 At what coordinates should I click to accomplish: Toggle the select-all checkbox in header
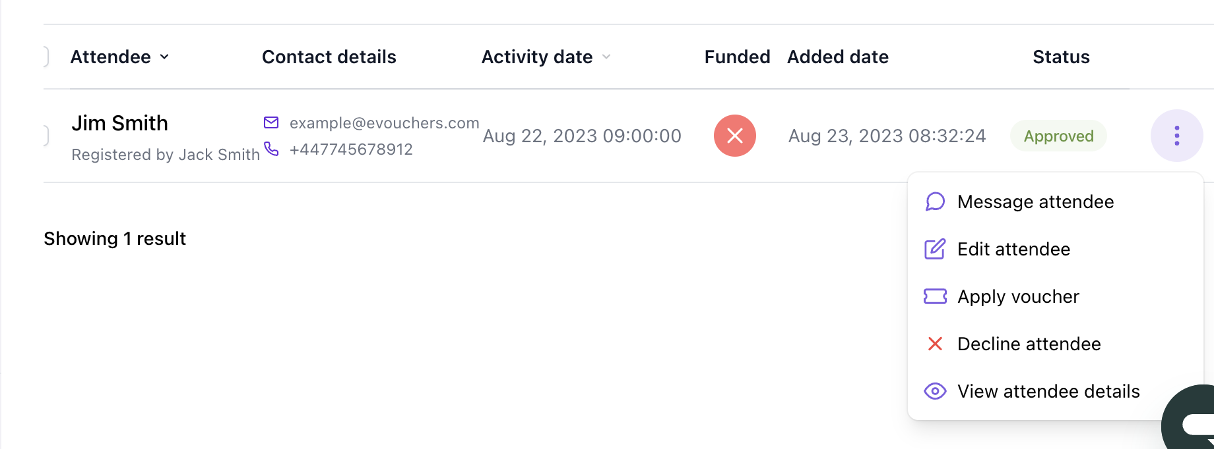point(45,57)
